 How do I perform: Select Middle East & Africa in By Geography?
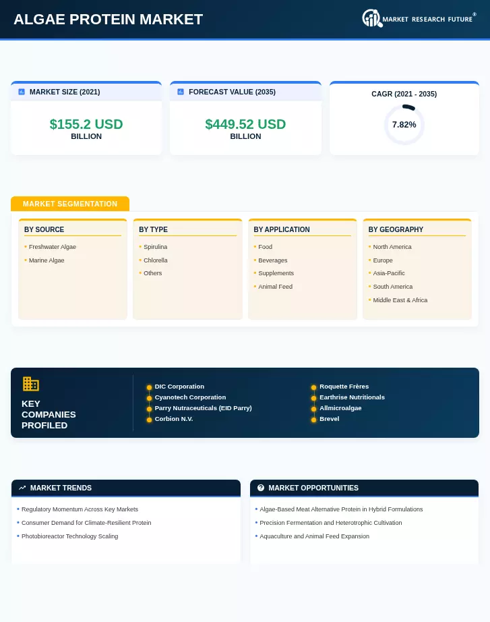(x=400, y=300)
